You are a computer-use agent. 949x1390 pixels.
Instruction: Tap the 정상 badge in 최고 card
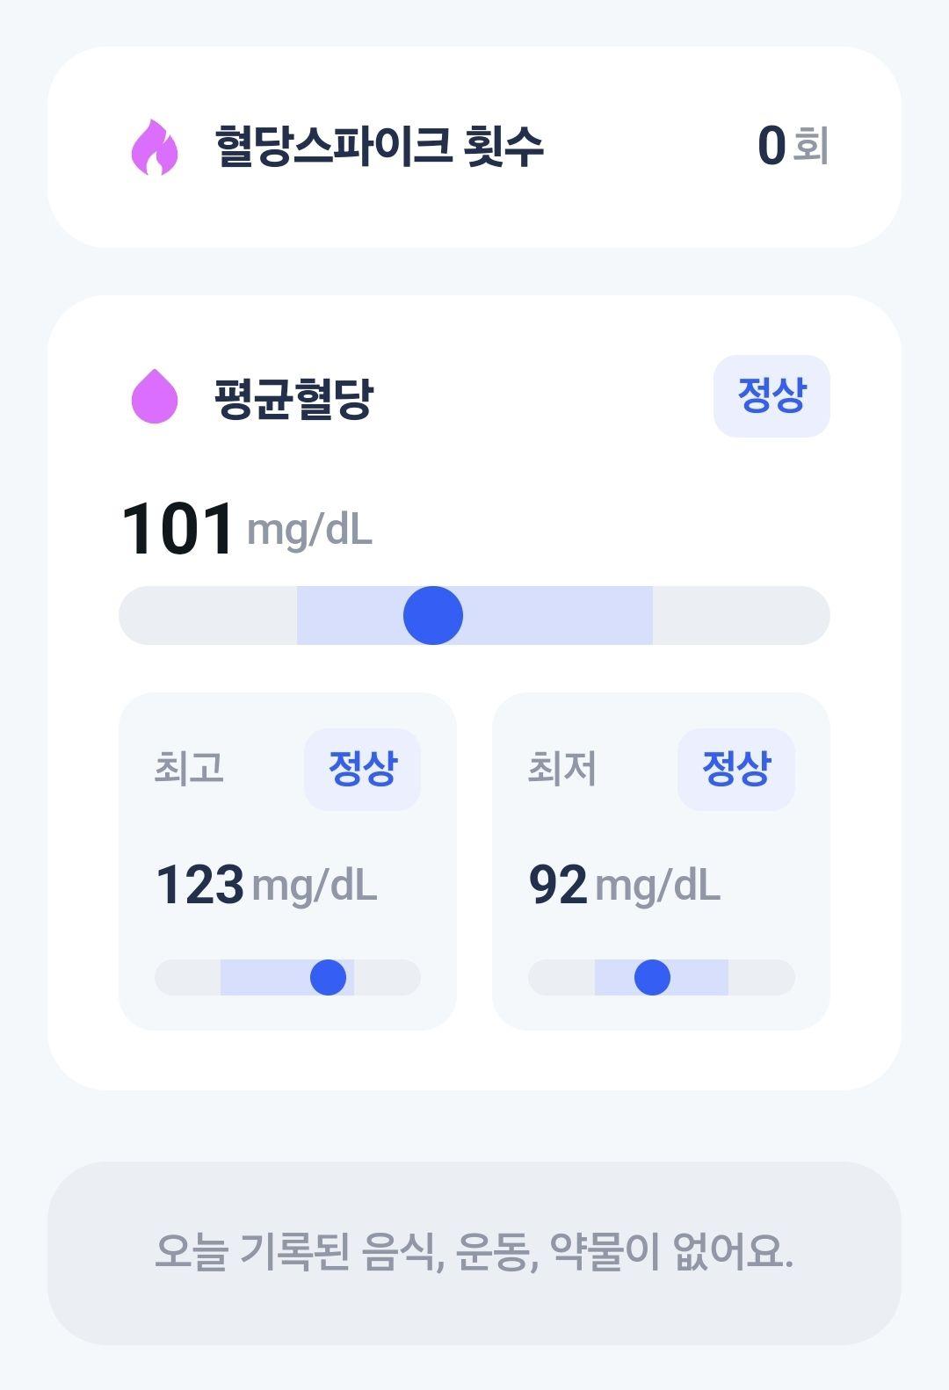362,769
